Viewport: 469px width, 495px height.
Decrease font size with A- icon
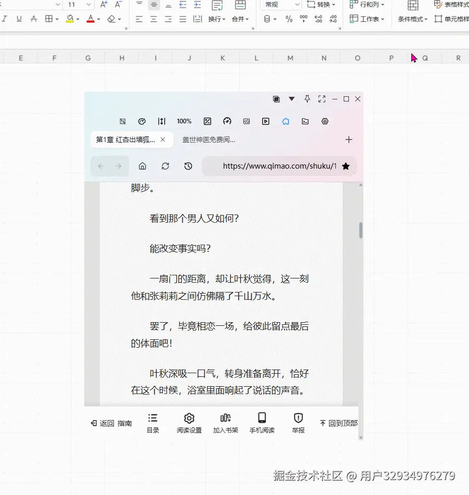(x=118, y=4)
